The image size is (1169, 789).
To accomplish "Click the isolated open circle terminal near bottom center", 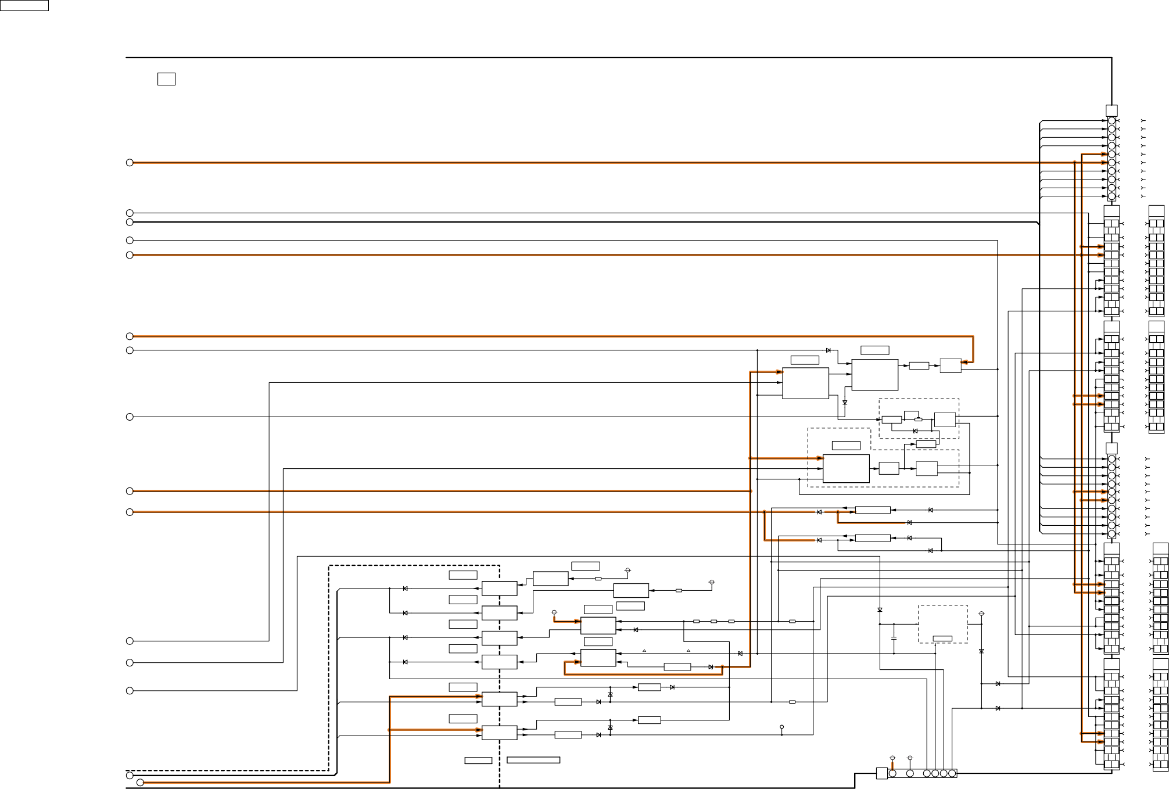I will click(781, 727).
